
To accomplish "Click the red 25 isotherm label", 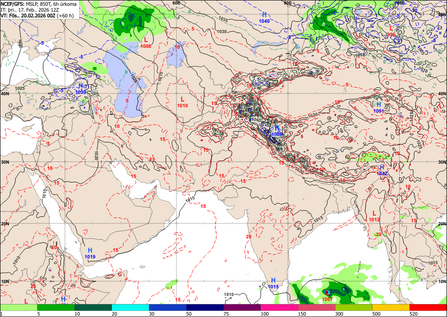I will 34,286.
